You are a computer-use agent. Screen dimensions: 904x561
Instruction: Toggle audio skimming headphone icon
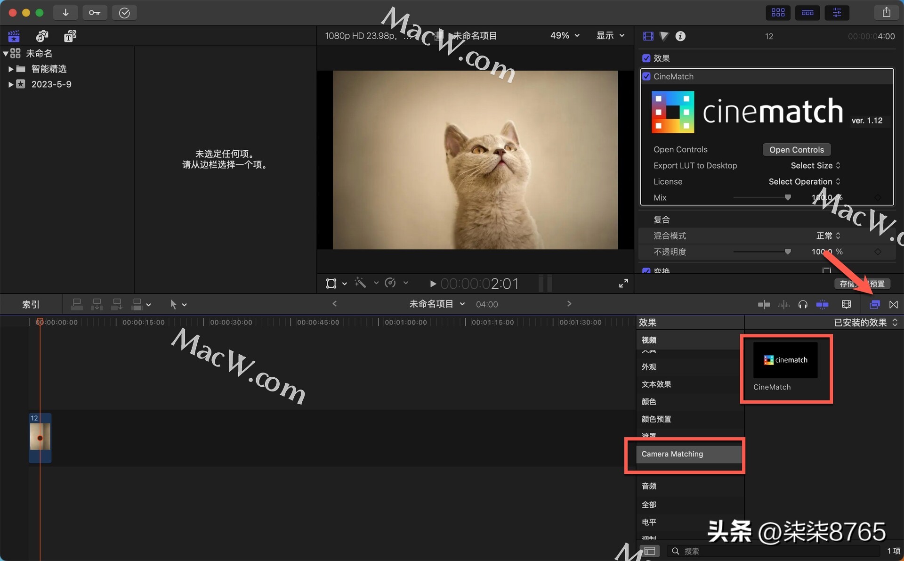[x=803, y=304]
